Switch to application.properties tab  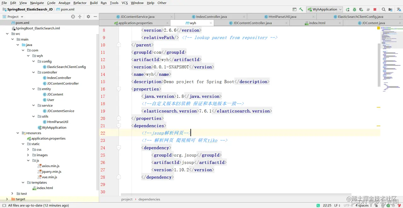135,23
